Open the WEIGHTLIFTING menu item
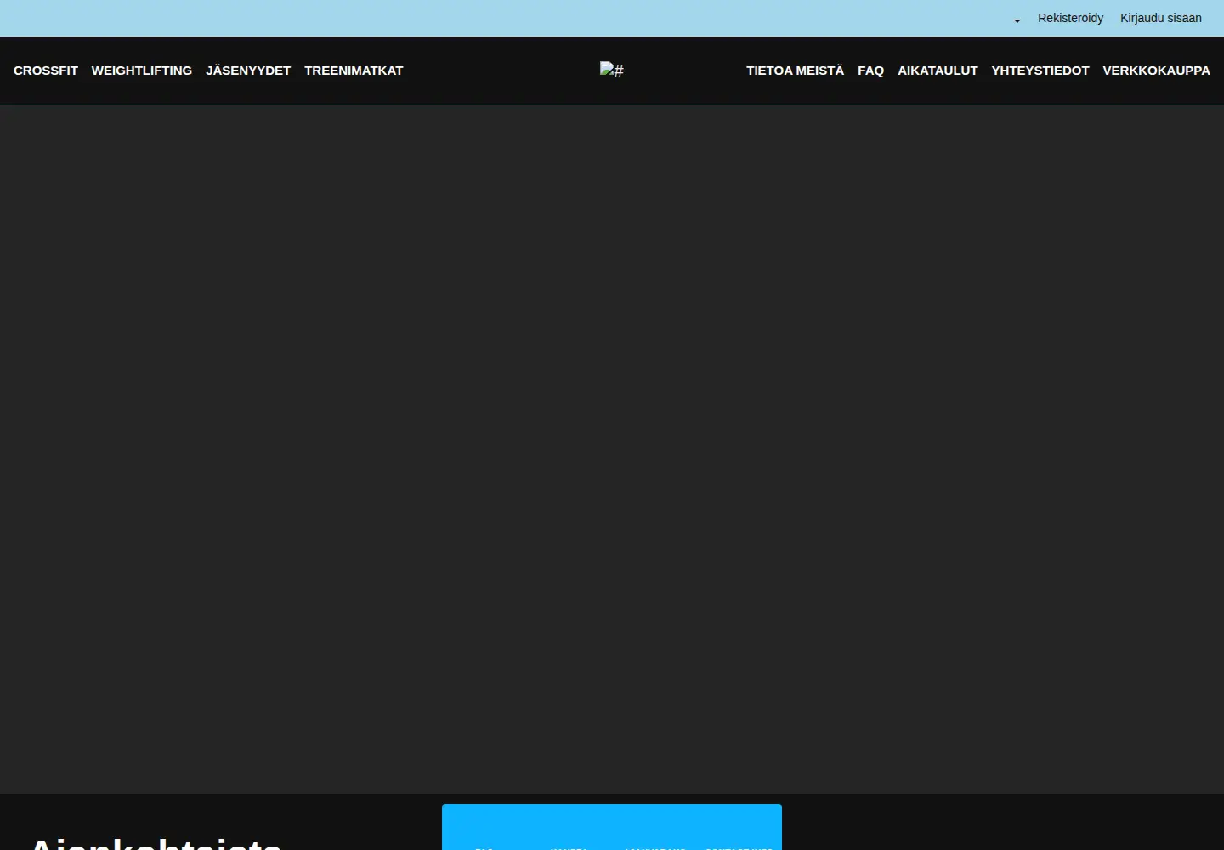The width and height of the screenshot is (1224, 850). tap(142, 71)
